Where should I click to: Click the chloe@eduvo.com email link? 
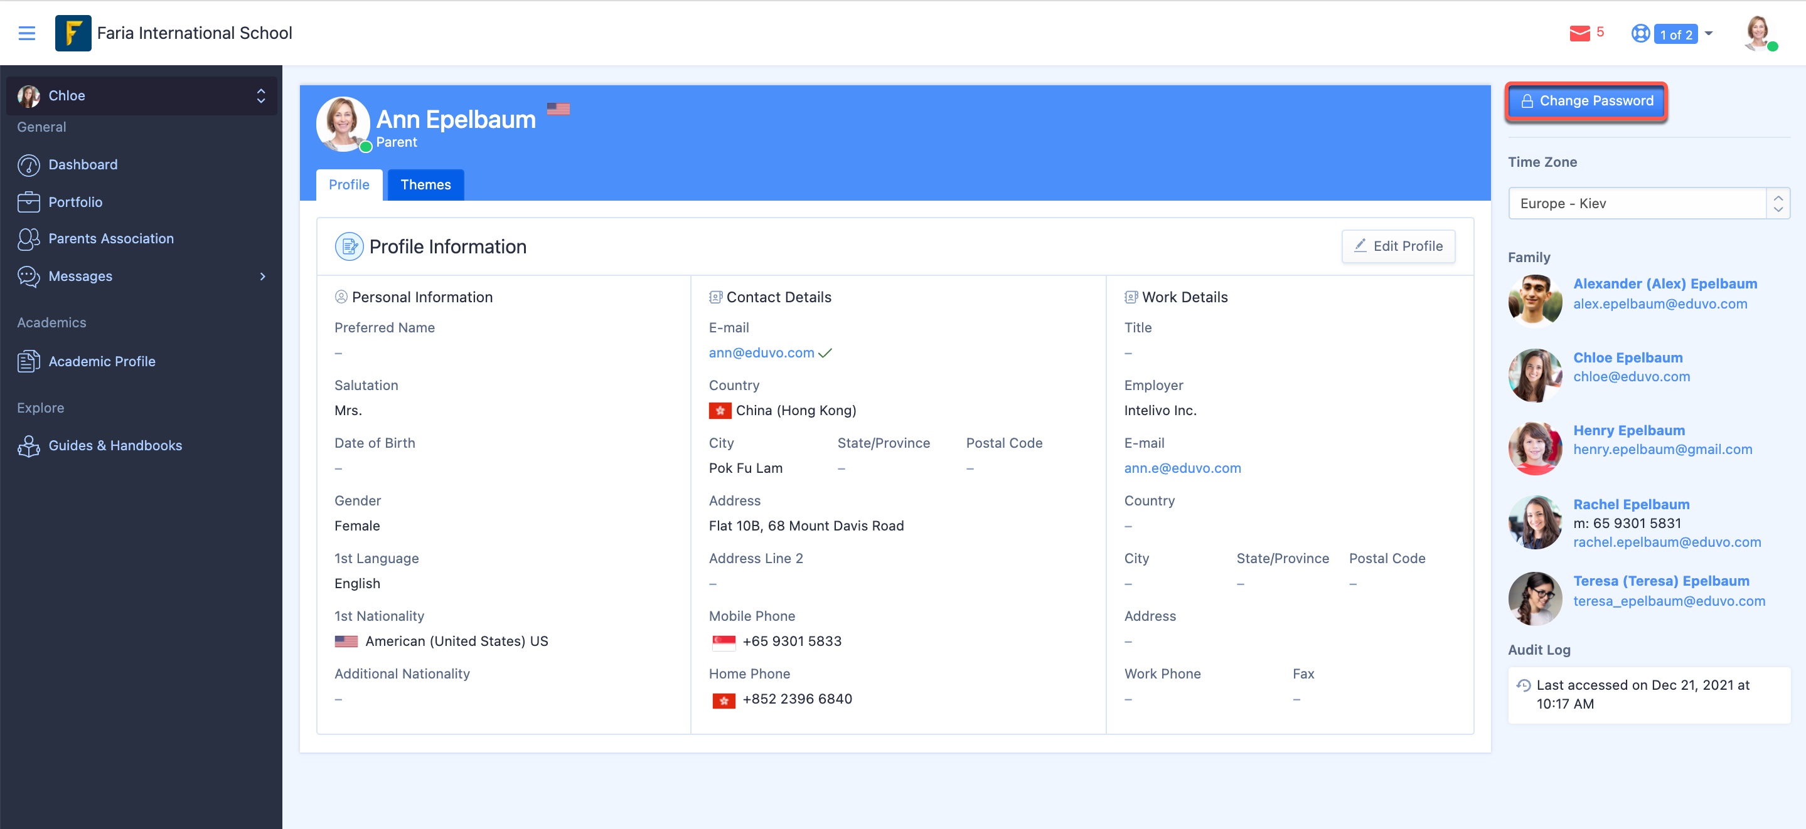pyautogui.click(x=1632, y=377)
